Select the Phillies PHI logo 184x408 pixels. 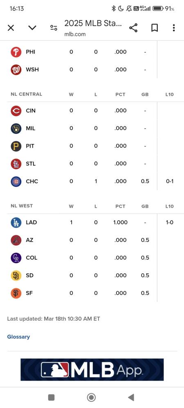[x=16, y=52]
